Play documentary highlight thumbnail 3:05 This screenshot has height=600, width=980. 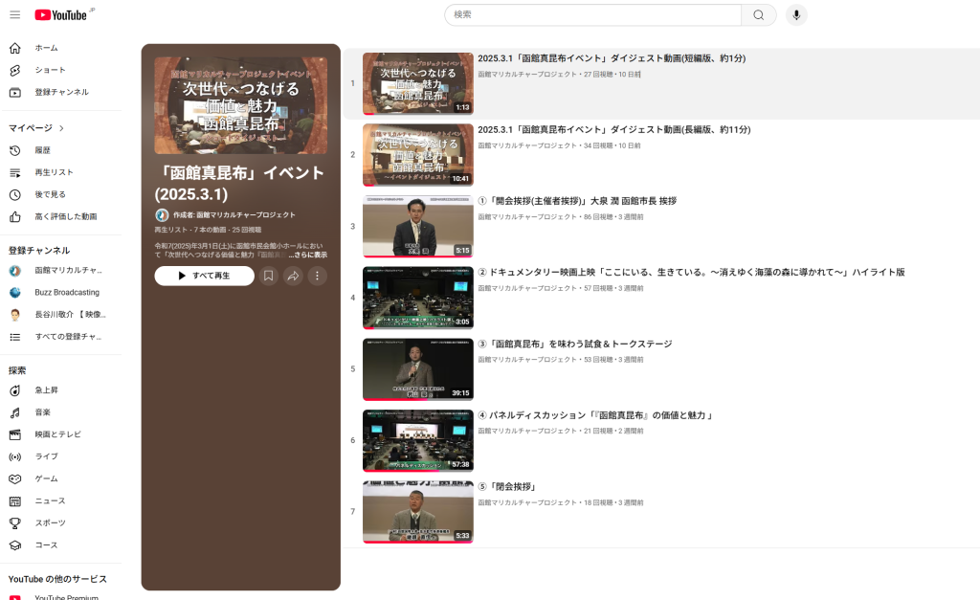(x=418, y=298)
